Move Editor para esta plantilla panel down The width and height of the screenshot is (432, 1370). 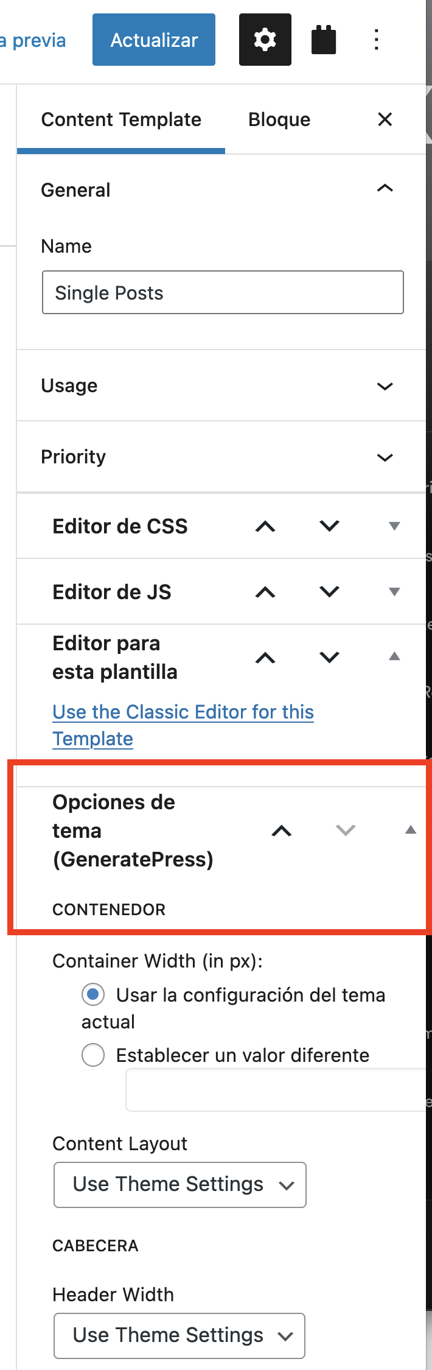[329, 658]
